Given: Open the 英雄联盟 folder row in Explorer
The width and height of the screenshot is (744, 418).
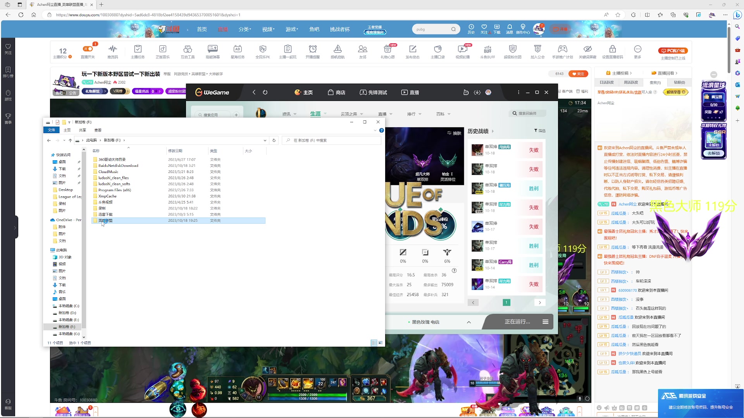Looking at the screenshot, I should (179, 221).
